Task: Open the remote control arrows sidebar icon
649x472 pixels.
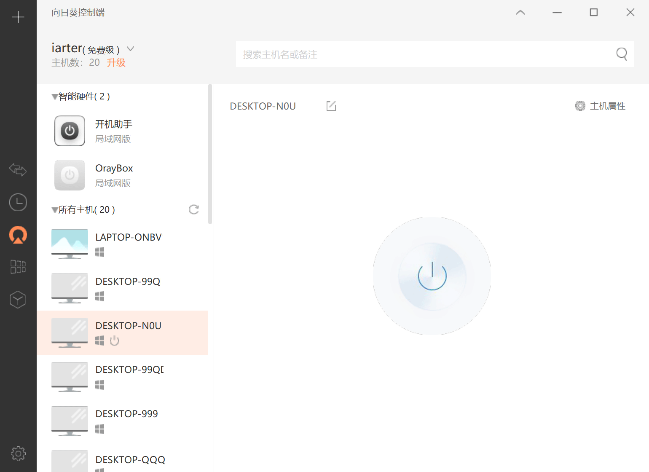Action: point(18,169)
